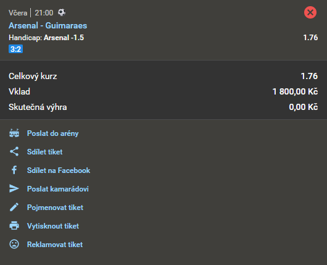Select Reklamovat tiket text

[55, 245]
